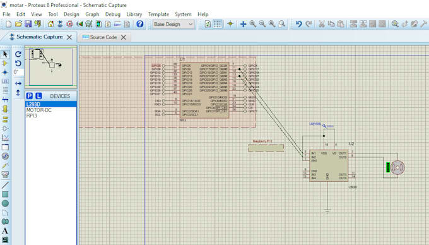
Task: Click the Redraw display icon
Action: tap(208, 24)
